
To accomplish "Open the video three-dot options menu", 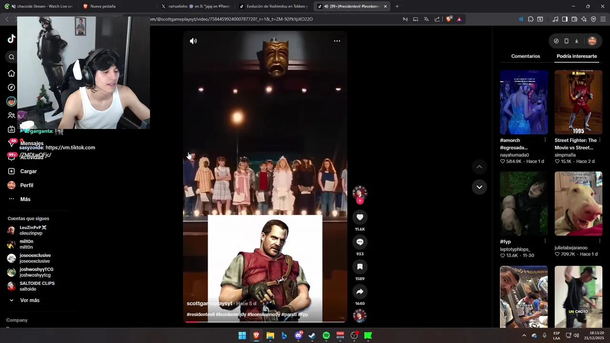I will point(337,41).
